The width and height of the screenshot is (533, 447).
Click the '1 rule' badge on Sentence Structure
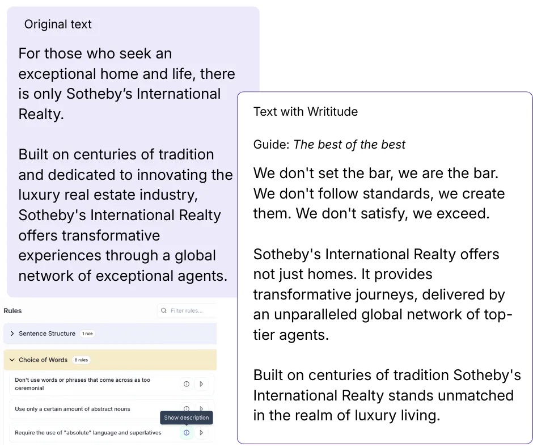tap(87, 334)
